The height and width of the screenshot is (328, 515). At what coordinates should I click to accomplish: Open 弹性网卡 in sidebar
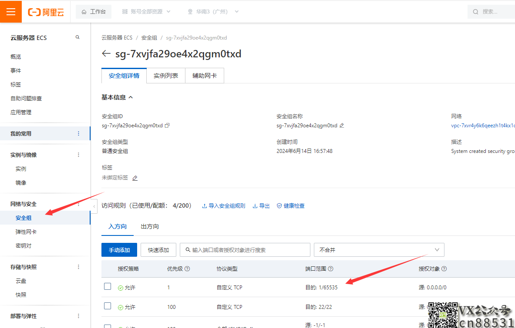(x=26, y=232)
